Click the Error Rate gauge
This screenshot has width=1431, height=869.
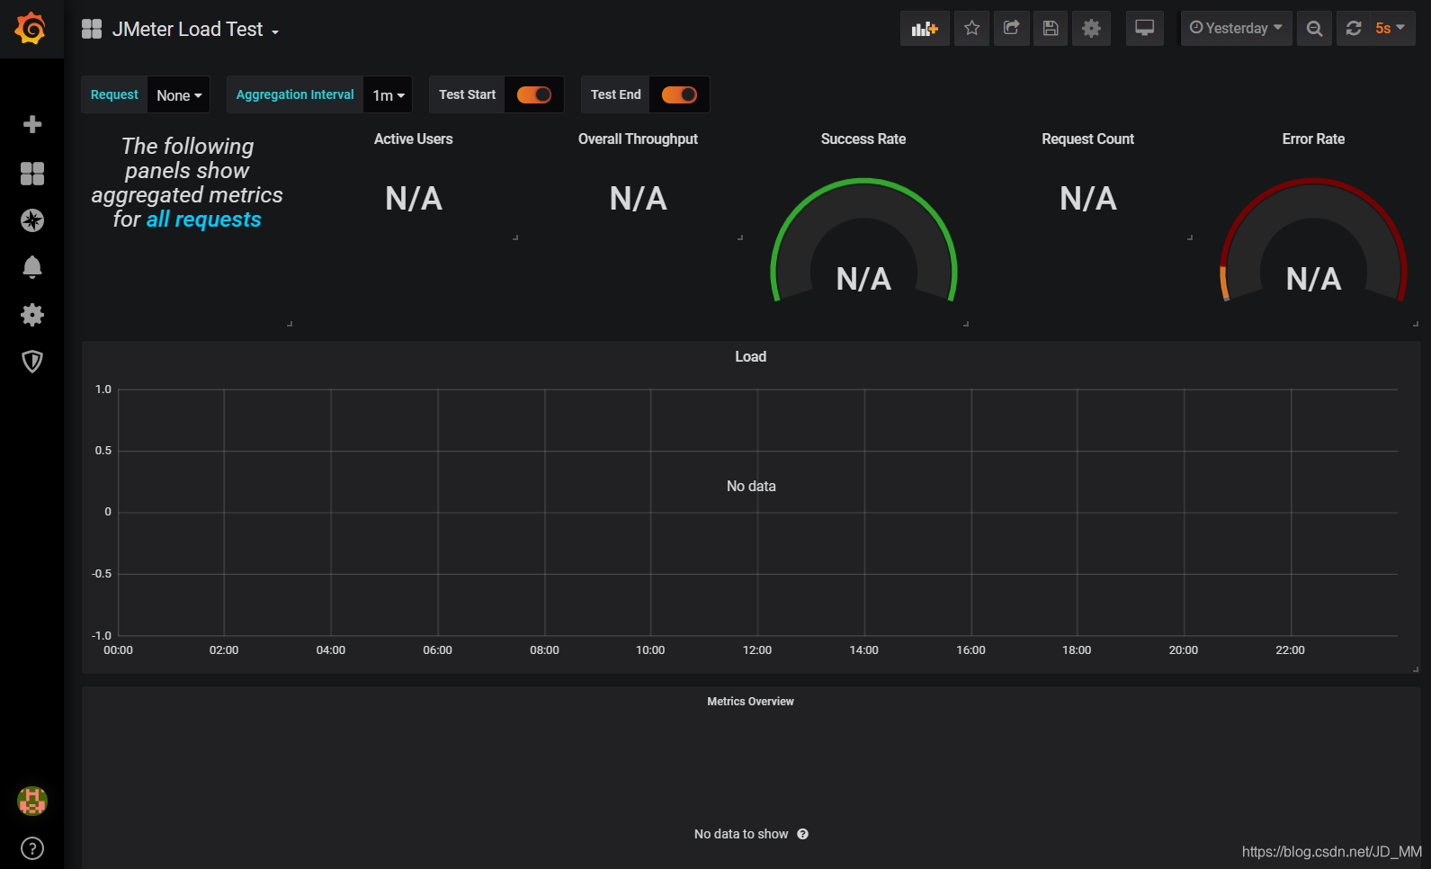coord(1313,241)
